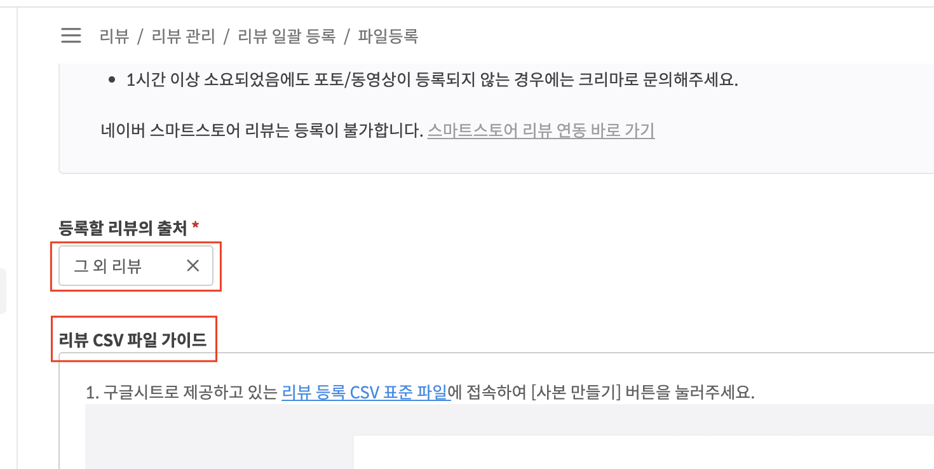Click the '등록할 리뷰의 출처' field label
934x469 pixels.
tap(123, 228)
